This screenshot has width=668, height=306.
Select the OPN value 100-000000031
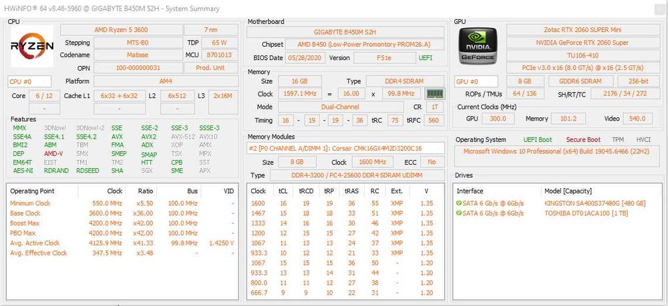tap(138, 67)
